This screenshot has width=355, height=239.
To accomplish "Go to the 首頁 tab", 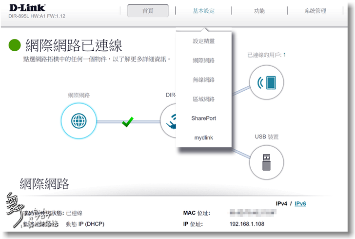I will (x=148, y=11).
